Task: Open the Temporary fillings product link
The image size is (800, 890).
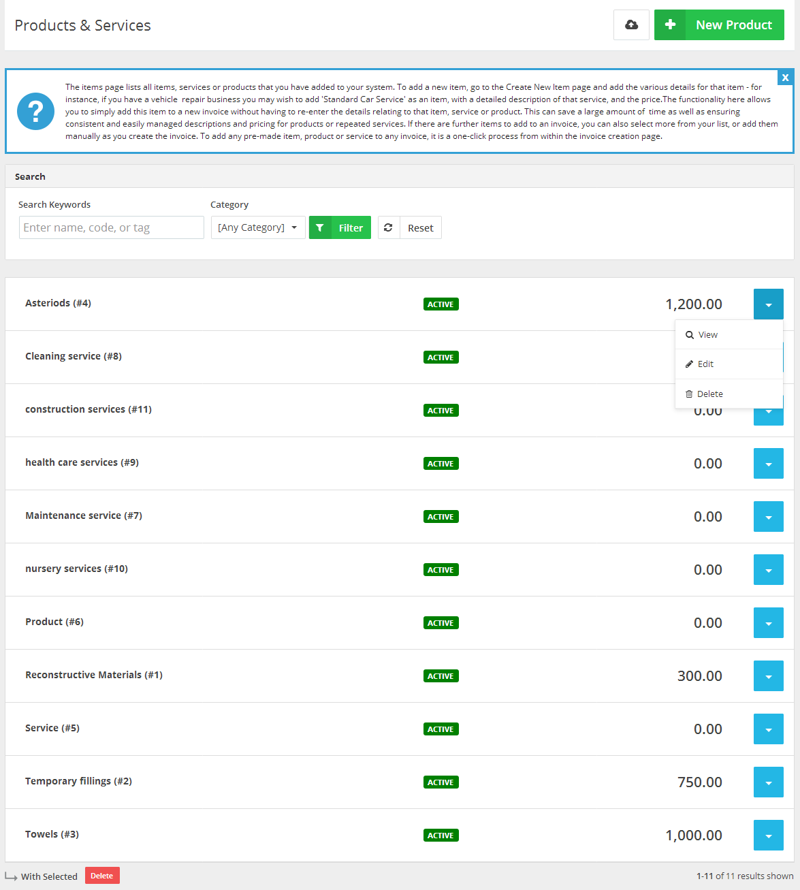Action: (x=78, y=781)
